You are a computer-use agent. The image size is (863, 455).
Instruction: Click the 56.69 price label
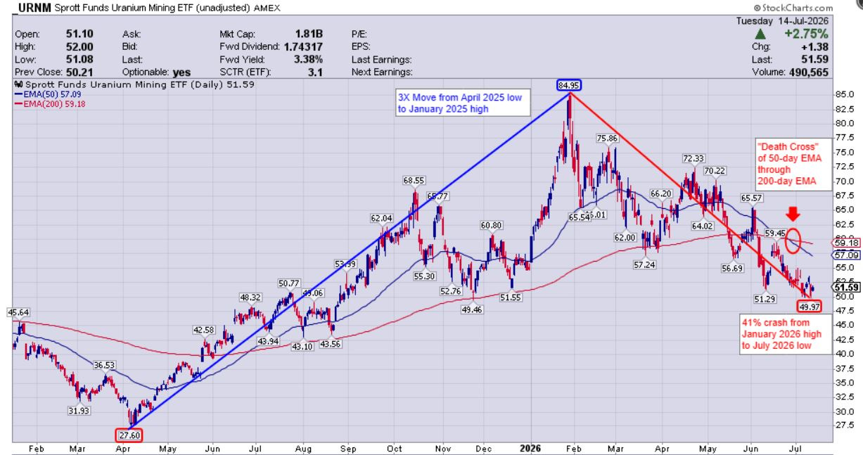pos(731,267)
